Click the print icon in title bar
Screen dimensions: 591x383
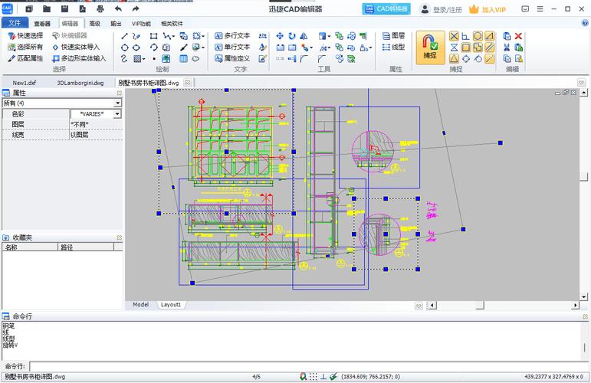(100, 9)
